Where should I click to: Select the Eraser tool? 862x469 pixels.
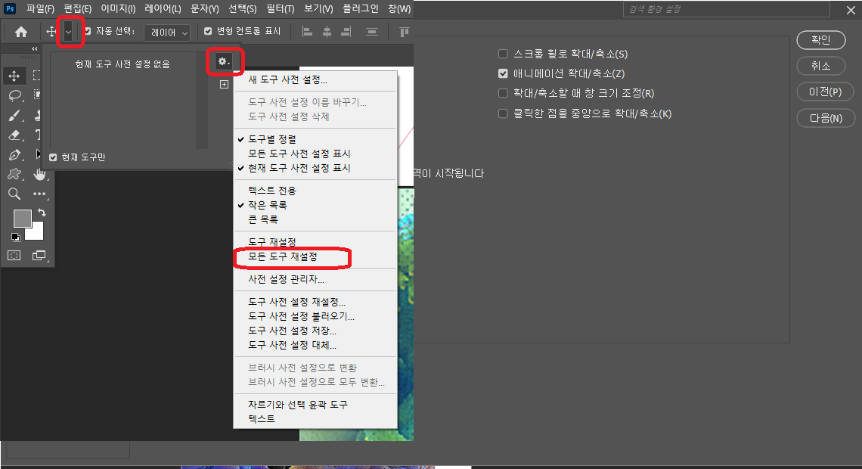tap(14, 135)
